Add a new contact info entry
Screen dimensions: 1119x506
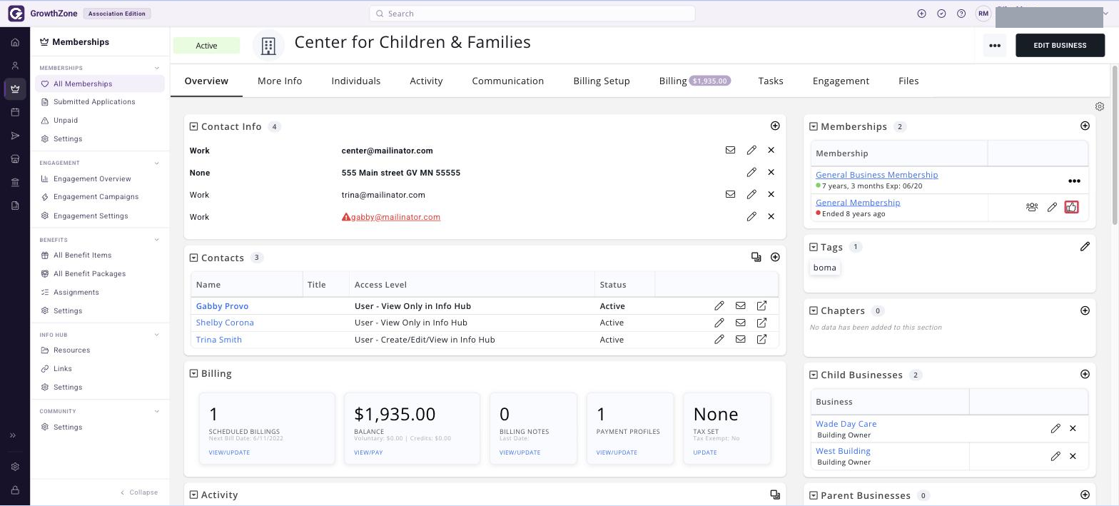pos(775,126)
